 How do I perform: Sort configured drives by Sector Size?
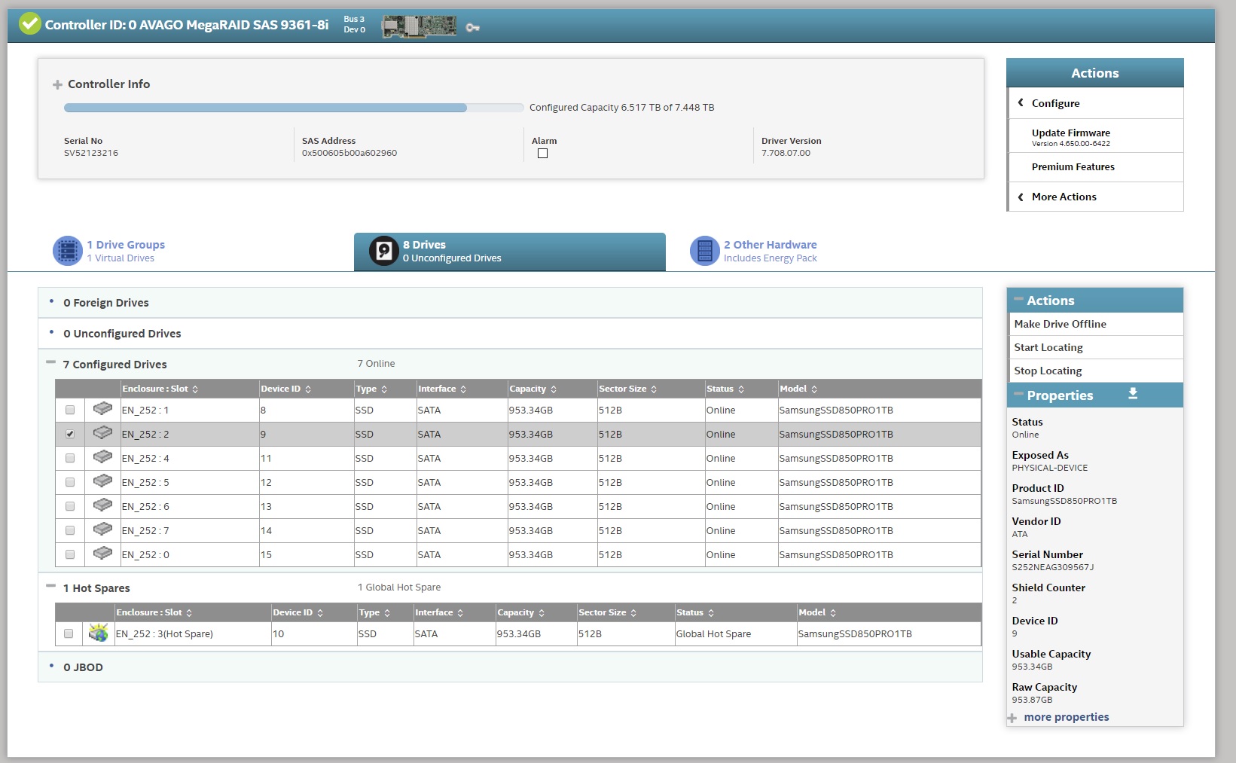click(x=654, y=389)
